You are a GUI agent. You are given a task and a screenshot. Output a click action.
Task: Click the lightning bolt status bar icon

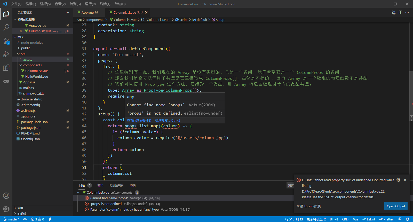[x=50, y=219]
